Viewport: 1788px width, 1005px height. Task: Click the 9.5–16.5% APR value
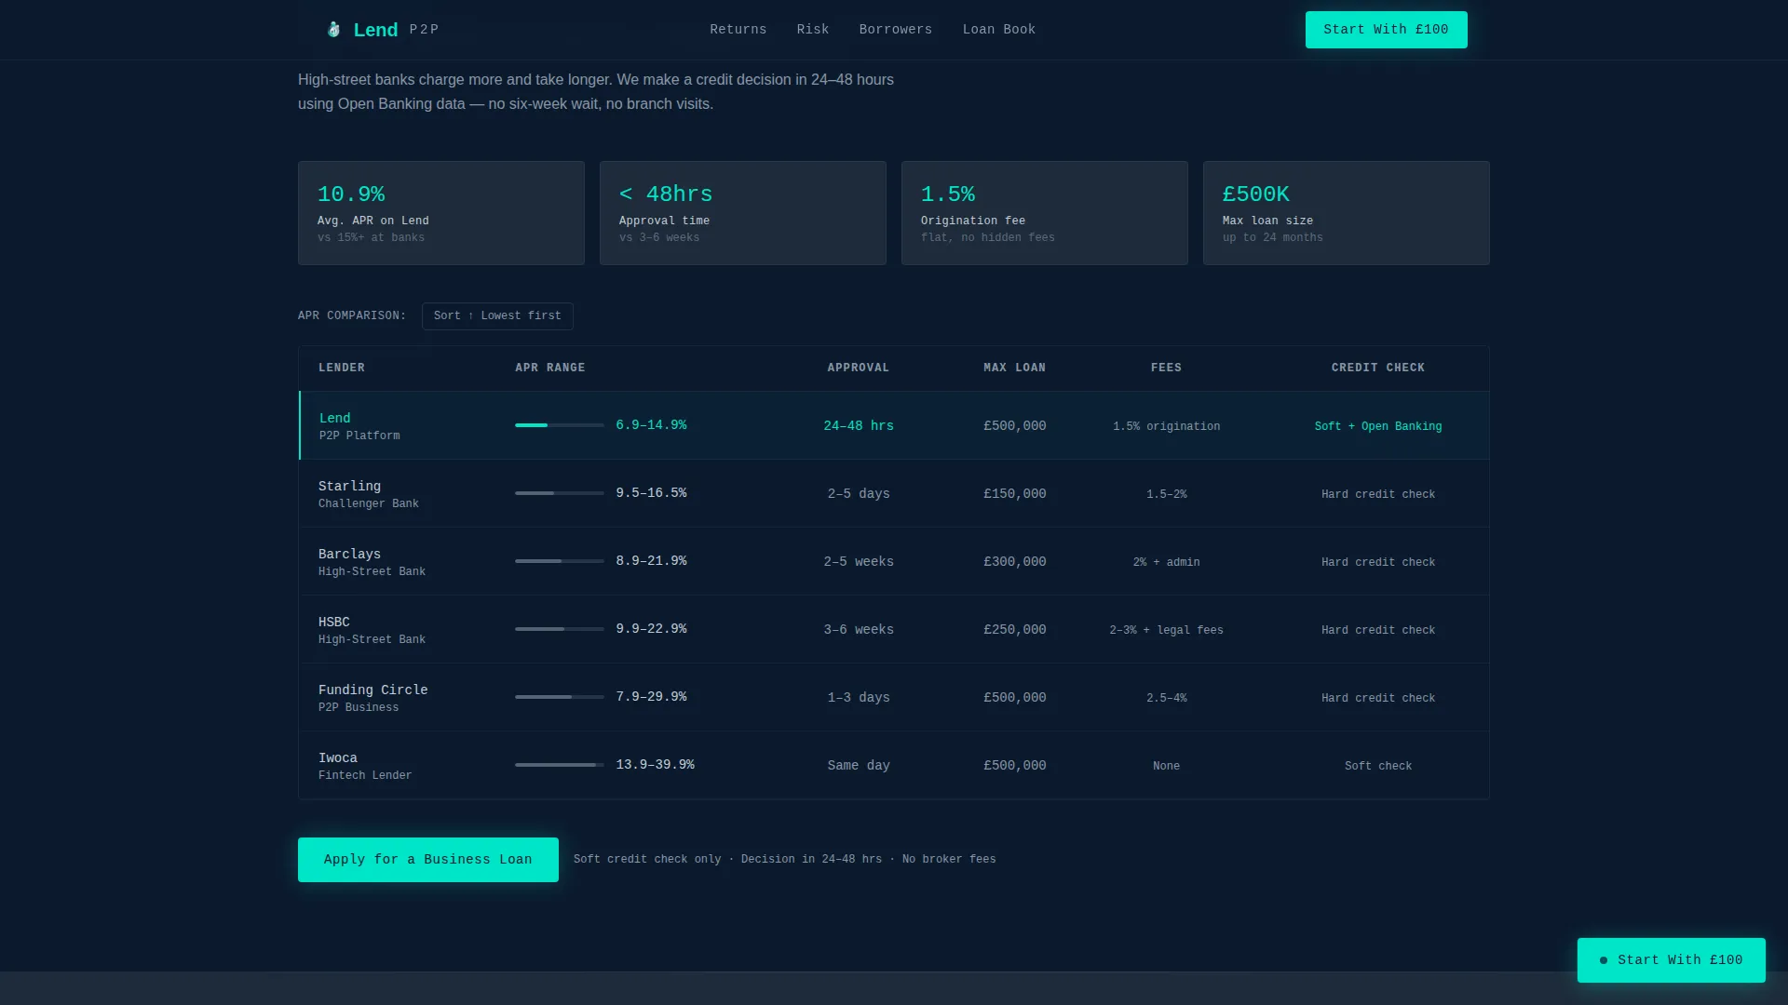pos(651,493)
